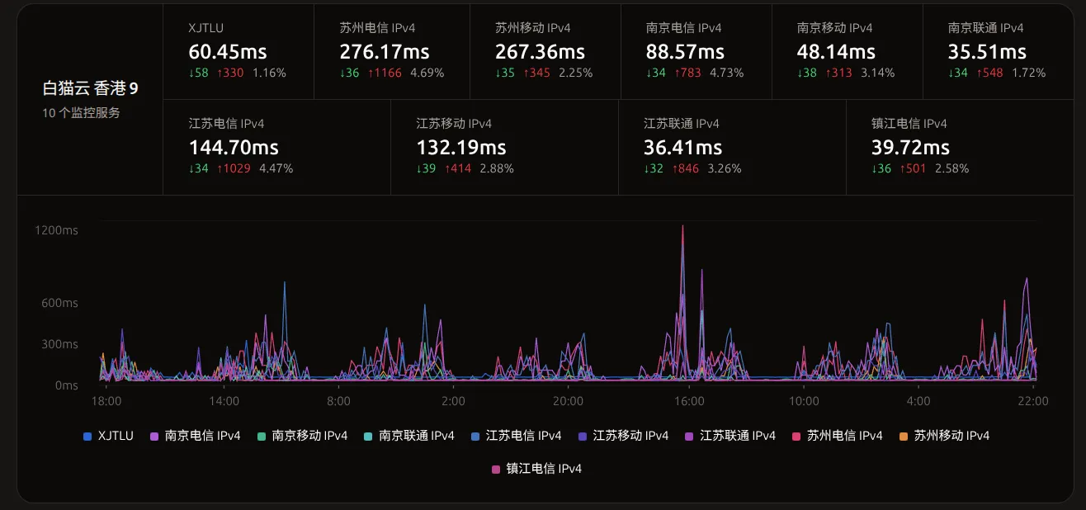Toggle XJTLU series in chart legend
Screen dimensions: 1086x510
[108, 436]
